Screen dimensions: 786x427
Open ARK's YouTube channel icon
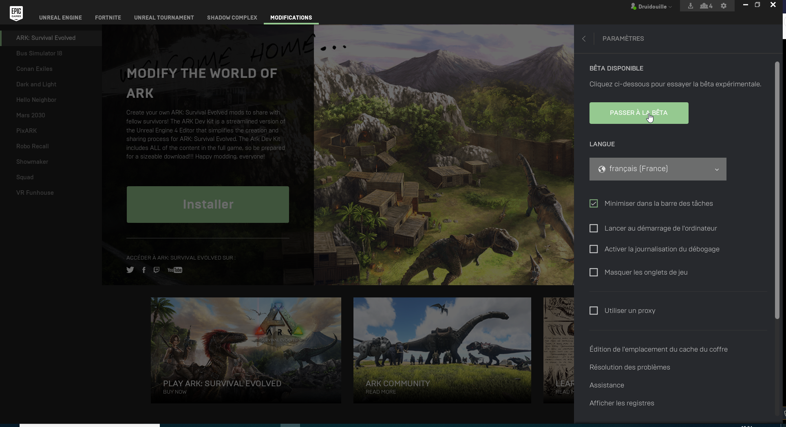click(174, 270)
